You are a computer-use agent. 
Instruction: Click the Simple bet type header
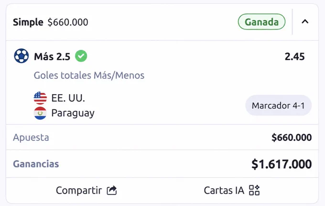tap(28, 22)
